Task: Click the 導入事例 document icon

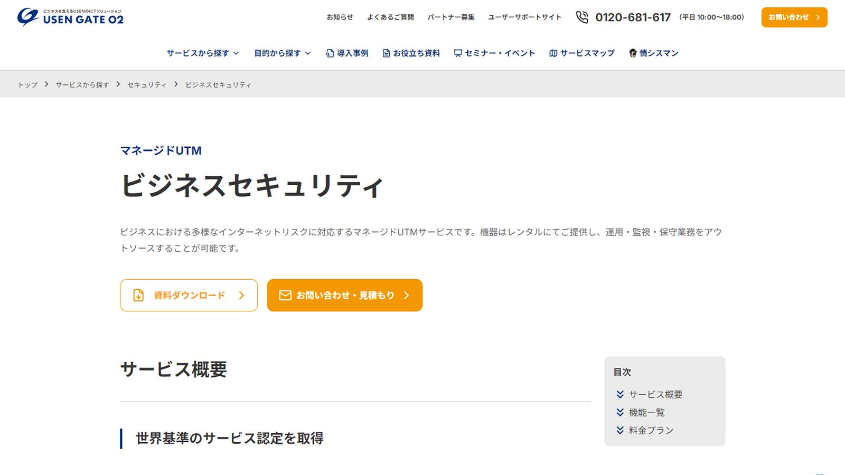Action: click(x=330, y=53)
